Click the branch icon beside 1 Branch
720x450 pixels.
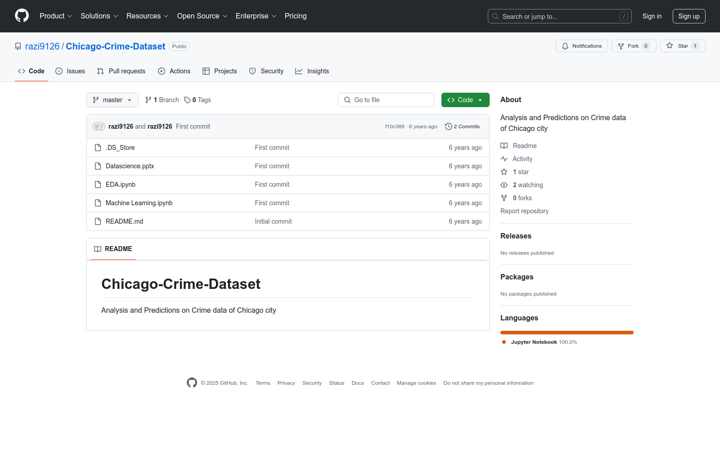coord(148,100)
